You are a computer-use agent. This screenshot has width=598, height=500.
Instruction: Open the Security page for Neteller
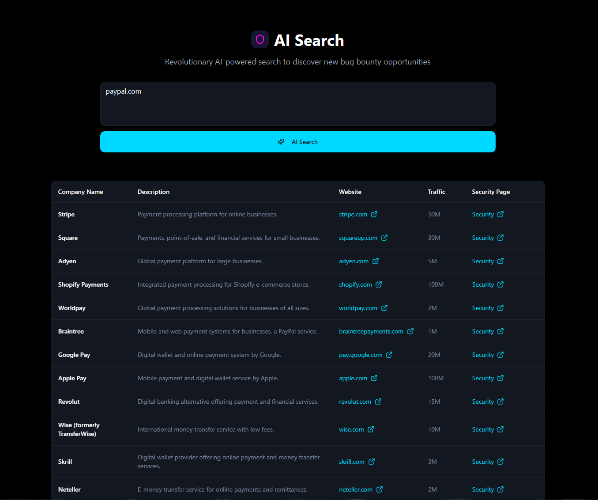click(x=483, y=489)
